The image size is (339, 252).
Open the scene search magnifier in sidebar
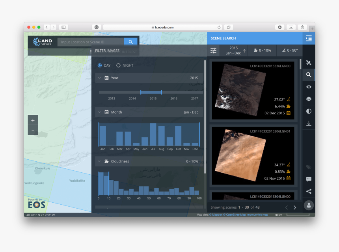click(x=309, y=75)
